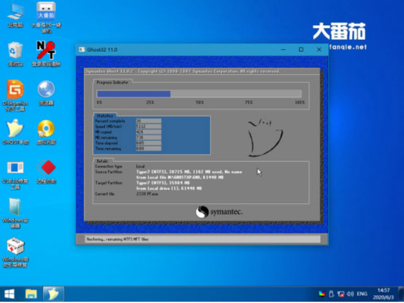Open the red remote assistance icon
Screen dimensions: 404x303
[x=46, y=168]
